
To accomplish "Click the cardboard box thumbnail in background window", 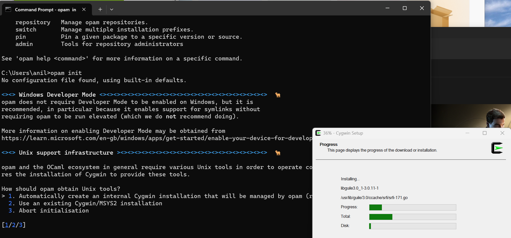I will [450, 13].
